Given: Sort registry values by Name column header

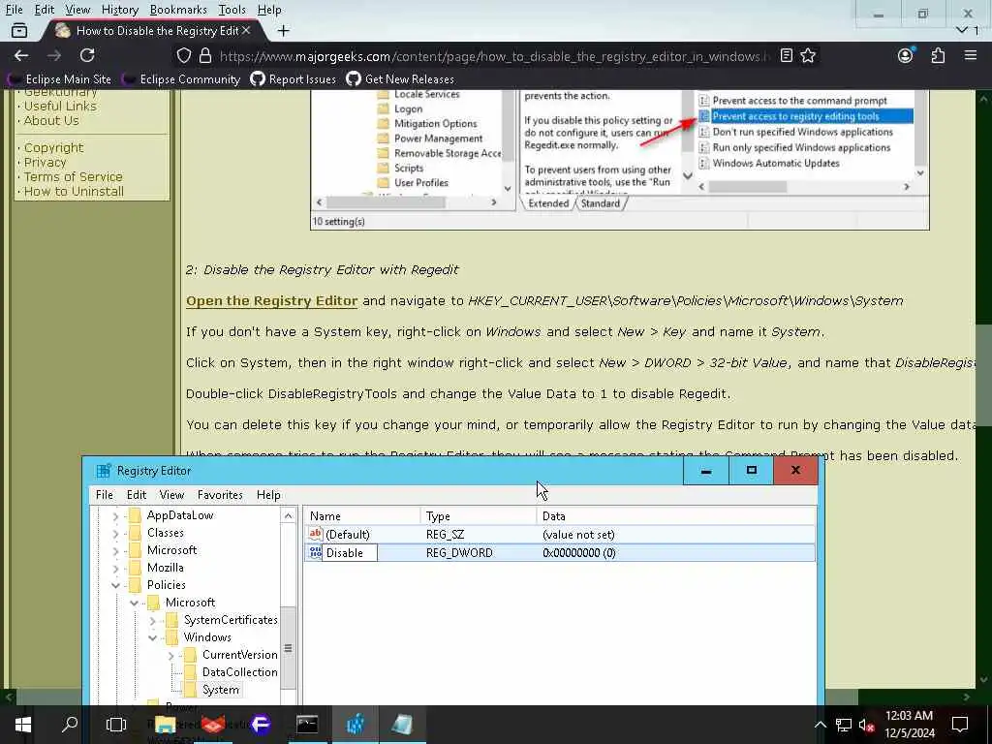Looking at the screenshot, I should click(x=362, y=516).
